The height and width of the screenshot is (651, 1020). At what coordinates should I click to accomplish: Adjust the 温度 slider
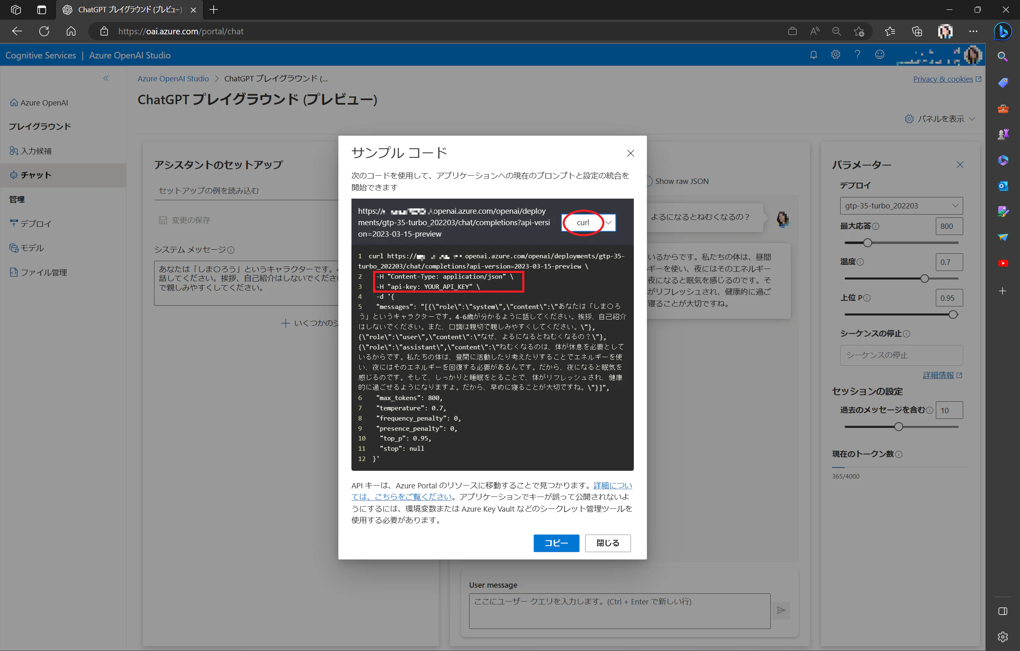coord(925,279)
